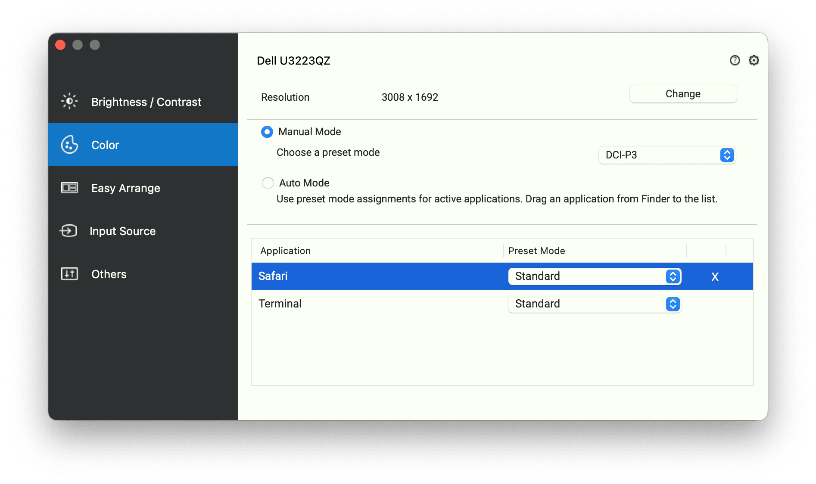Click the Brightness / Contrast sun icon
This screenshot has height=484, width=816.
coord(69,102)
